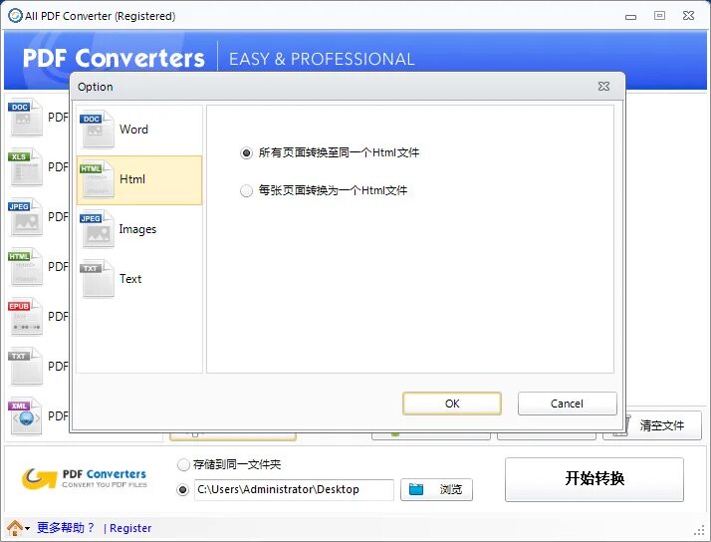The height and width of the screenshot is (542, 711).
Task: Select the custom output path radio button
Action: 183,490
